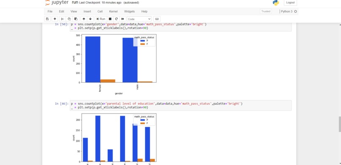
Task: Open the Help menu
Action: [x=144, y=11]
